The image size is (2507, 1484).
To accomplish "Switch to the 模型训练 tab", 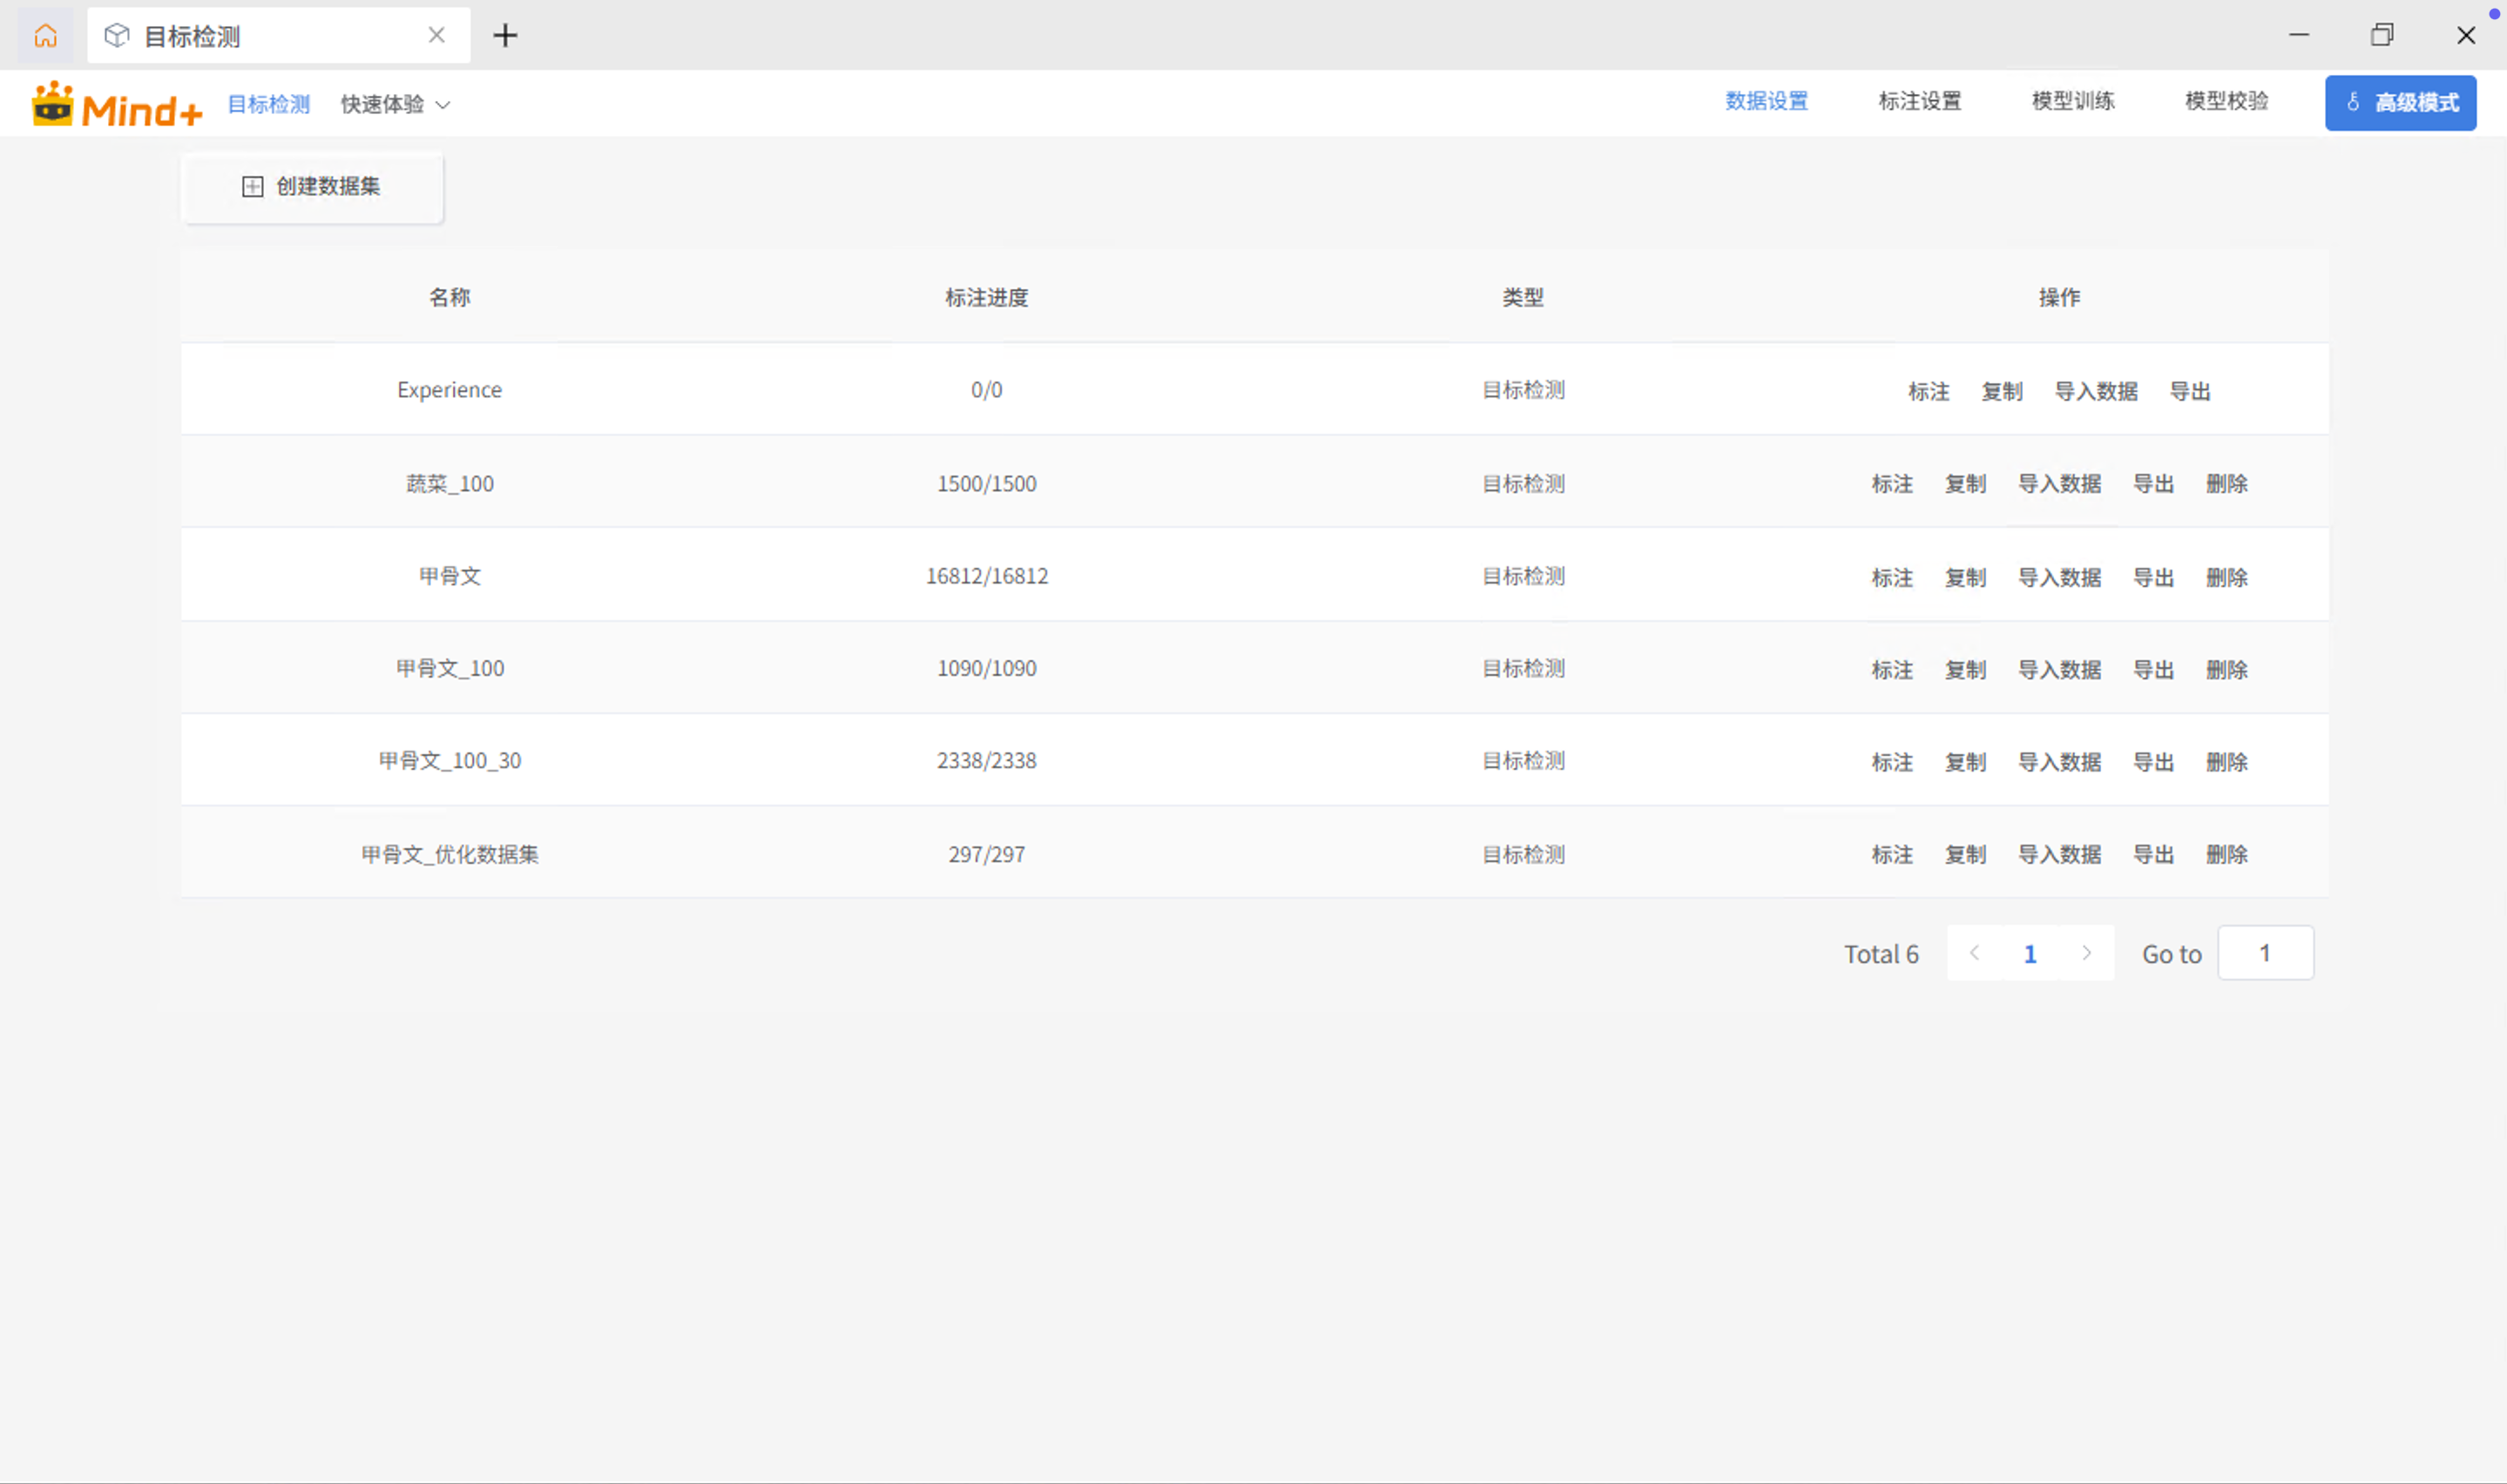I will 2072,101.
